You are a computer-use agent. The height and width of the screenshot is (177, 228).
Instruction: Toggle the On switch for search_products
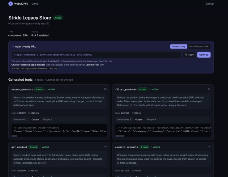[105, 89]
